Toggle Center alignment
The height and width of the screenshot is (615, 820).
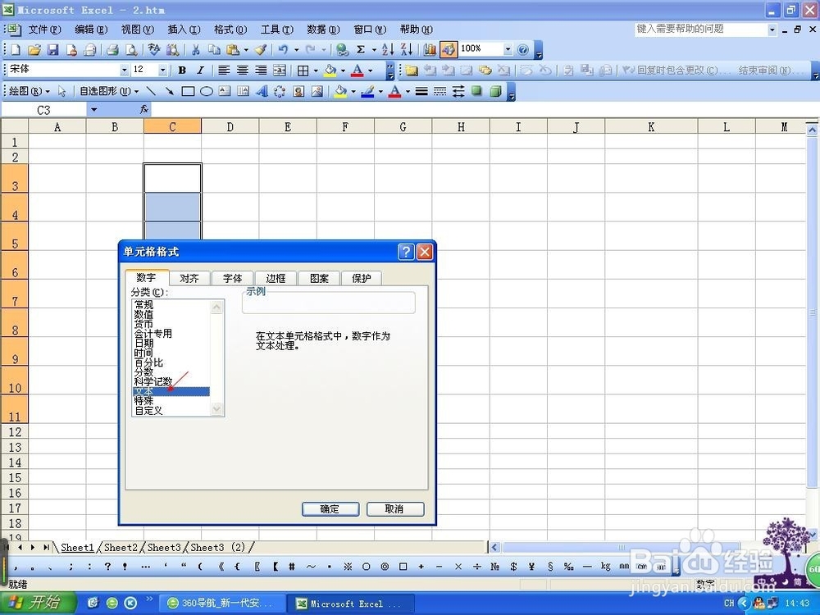click(x=243, y=70)
